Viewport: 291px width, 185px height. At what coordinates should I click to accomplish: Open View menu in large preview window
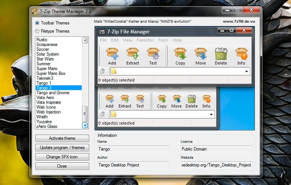coord(128,40)
